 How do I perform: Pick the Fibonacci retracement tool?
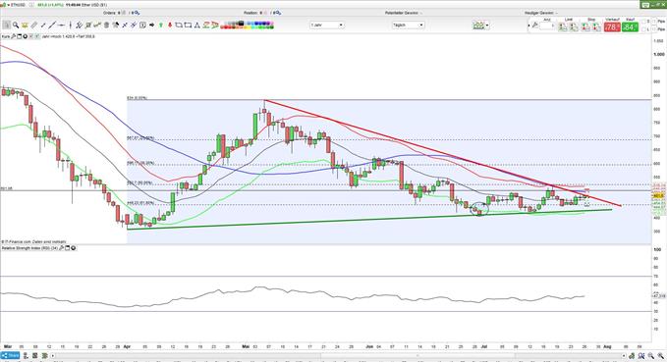[x=88, y=26]
